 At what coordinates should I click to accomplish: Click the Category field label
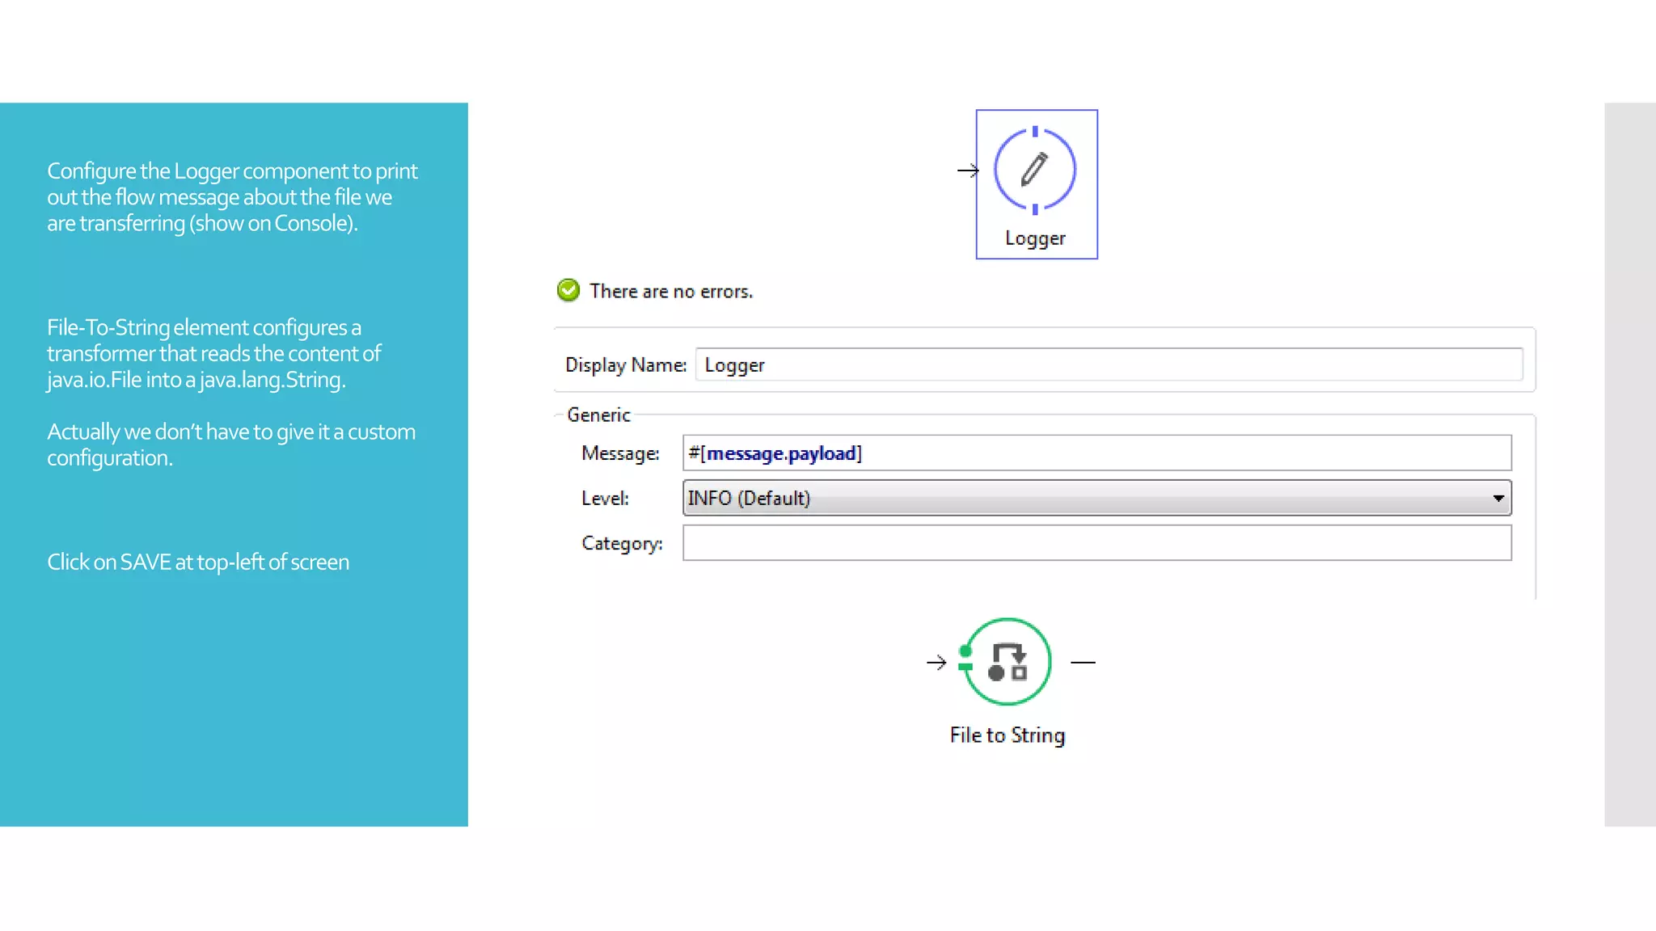622,543
